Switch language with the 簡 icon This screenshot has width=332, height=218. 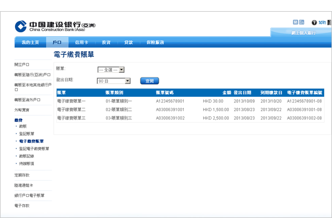click(295, 22)
